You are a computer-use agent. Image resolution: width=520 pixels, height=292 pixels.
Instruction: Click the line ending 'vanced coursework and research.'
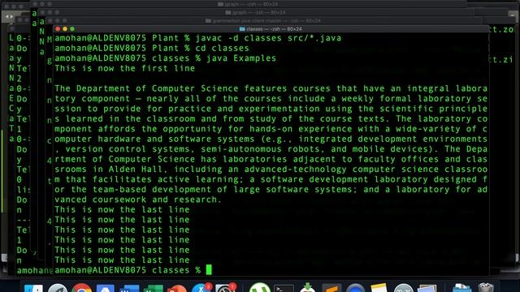[138, 200]
